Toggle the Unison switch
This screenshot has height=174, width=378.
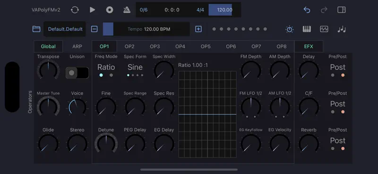pos(77,73)
